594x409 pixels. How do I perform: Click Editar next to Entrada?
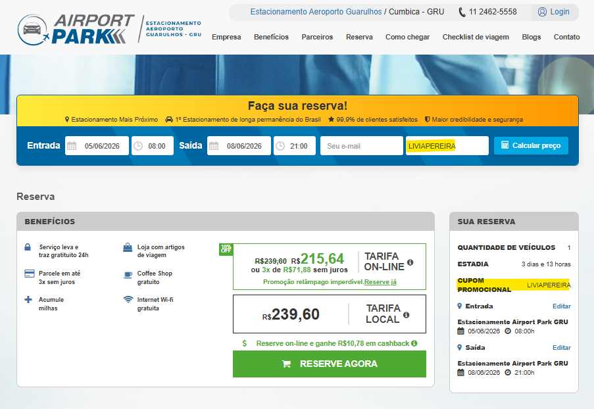click(x=561, y=306)
